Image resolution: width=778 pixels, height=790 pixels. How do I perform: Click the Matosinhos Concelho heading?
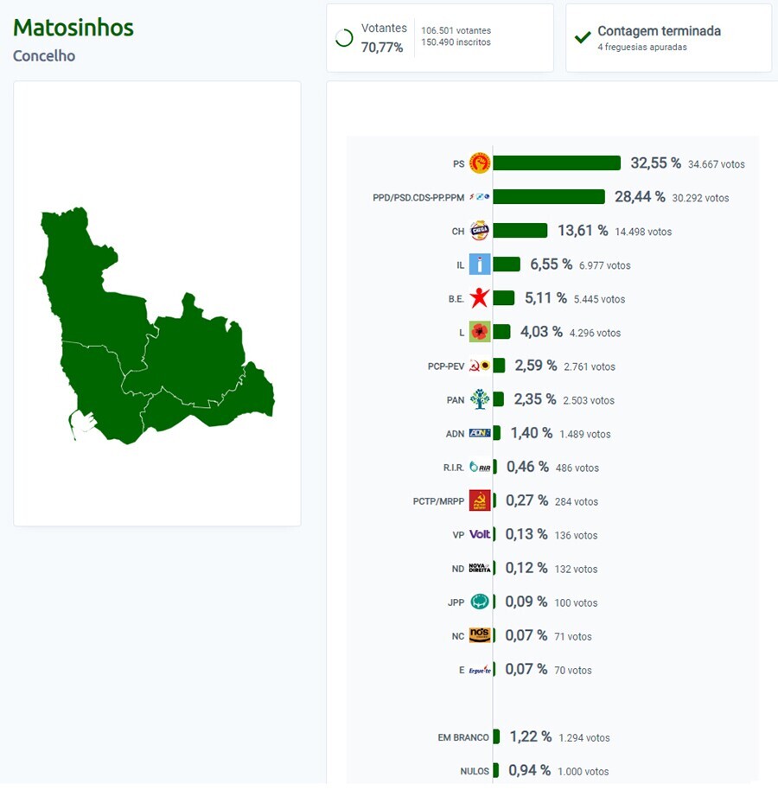73,28
